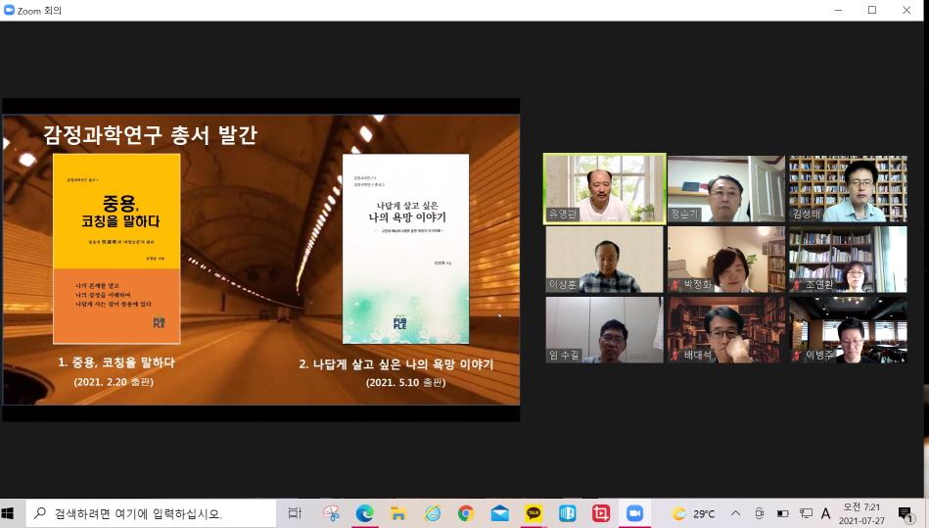
Task: Open the 29°C weather widget
Action: pos(693,513)
